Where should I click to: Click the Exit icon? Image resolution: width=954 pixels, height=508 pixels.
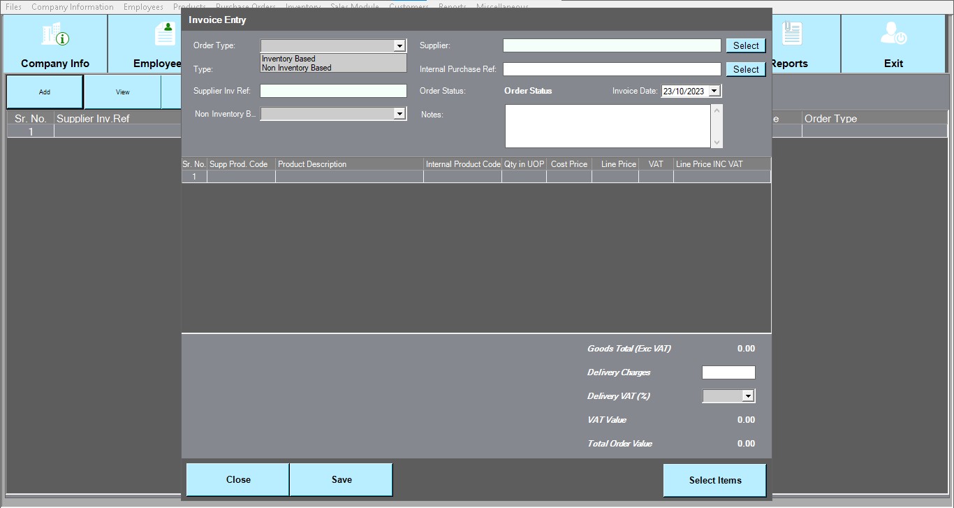tap(893, 43)
